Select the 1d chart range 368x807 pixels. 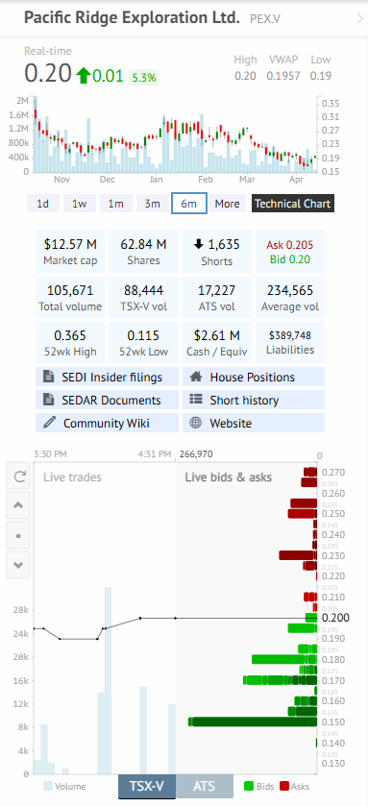click(x=42, y=204)
